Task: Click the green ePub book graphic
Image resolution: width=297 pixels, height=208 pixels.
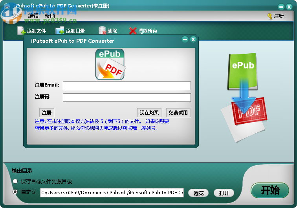Action: pyautogui.click(x=243, y=71)
